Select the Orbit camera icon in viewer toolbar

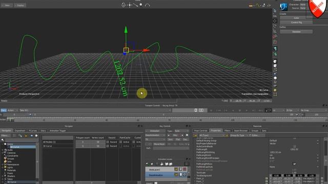click(x=124, y=5)
